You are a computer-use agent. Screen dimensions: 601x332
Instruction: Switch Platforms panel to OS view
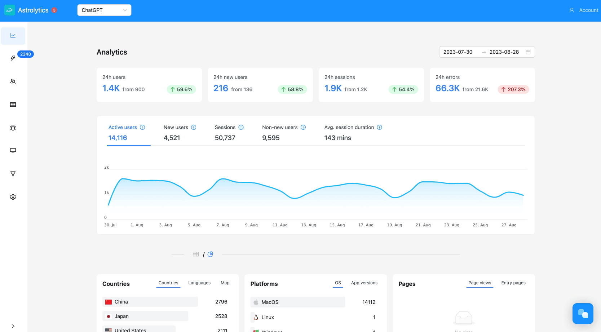[337, 283]
